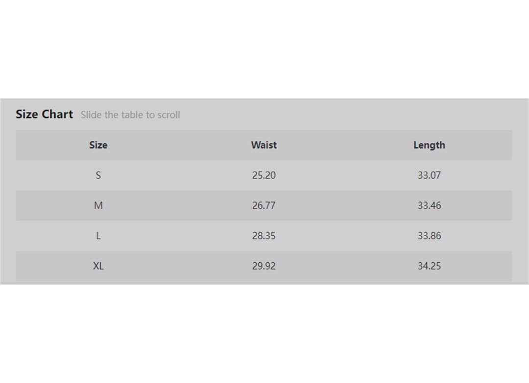Click length value 33.07
The height and width of the screenshot is (383, 529).
429,175
